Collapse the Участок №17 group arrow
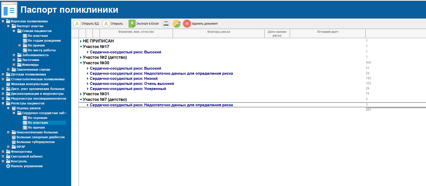This screenshot has width=426, height=186. (x=81, y=47)
